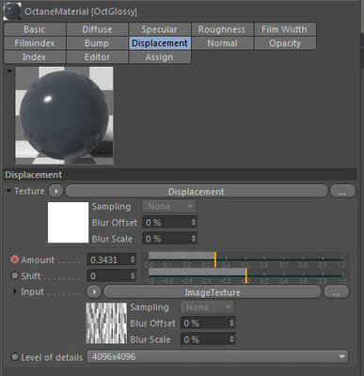Switch to the Bump tab
The image size is (364, 376).
pyautogui.click(x=97, y=43)
